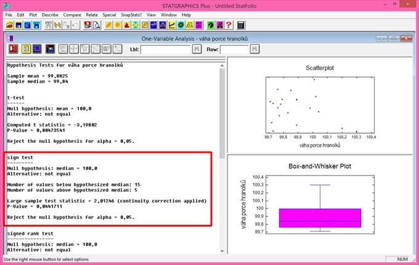Image resolution: width=419 pixels, height=265 pixels.
Task: Click binoculars button next to Lbl field
Action: [197, 49]
